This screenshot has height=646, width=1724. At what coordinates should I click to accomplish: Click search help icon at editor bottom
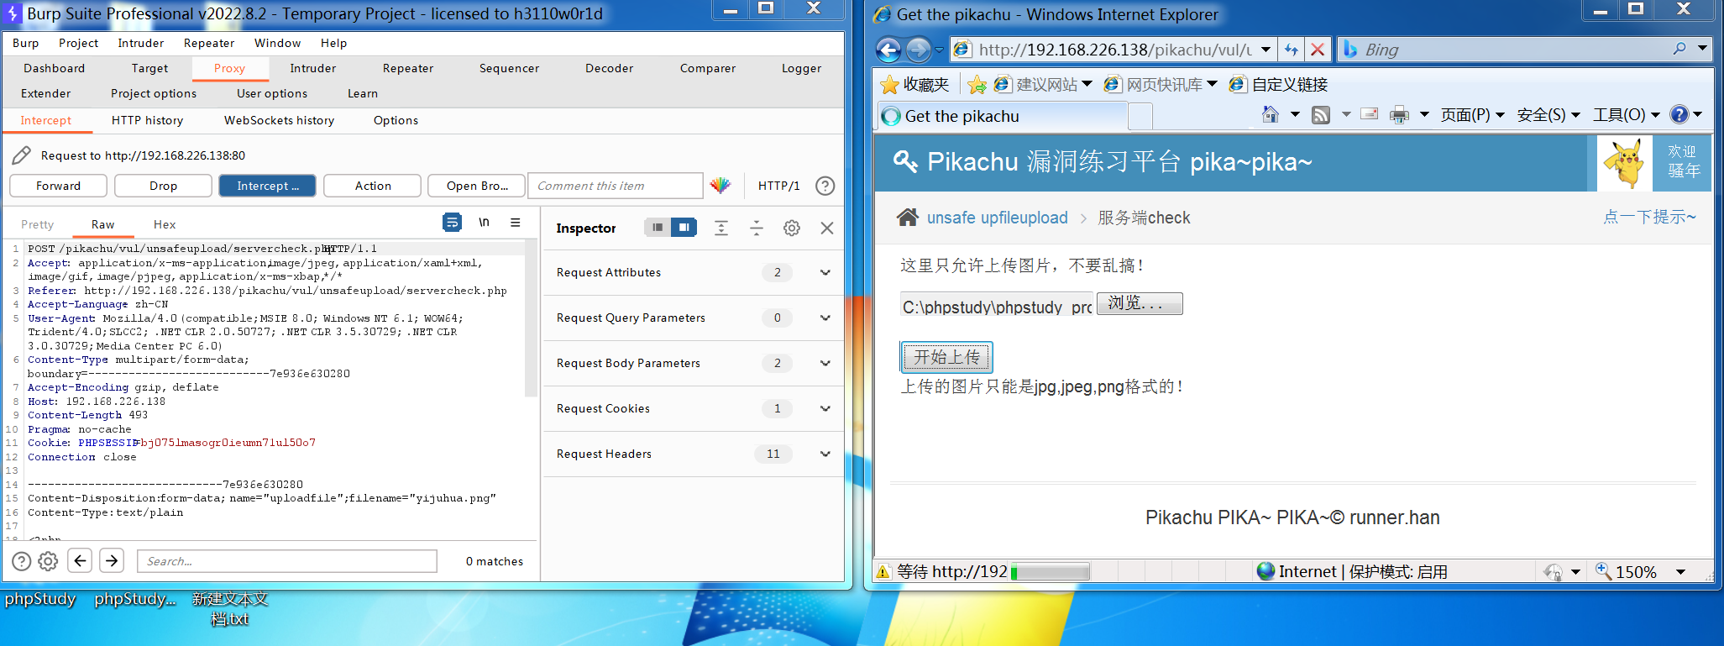pyautogui.click(x=22, y=561)
